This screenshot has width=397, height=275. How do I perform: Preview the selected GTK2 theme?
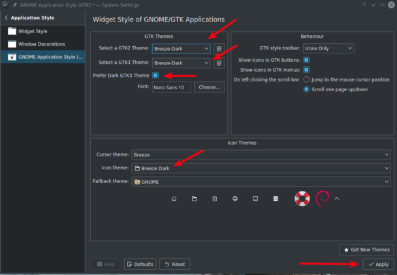219,49
